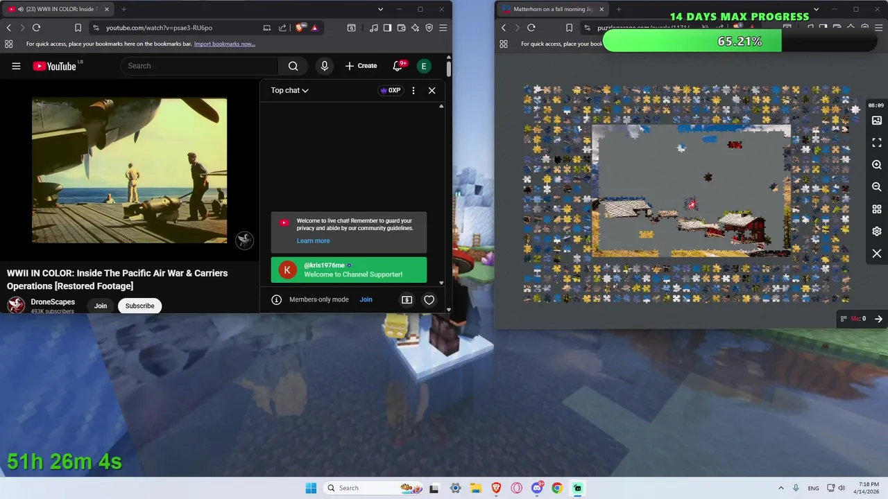Click the live chat scrollbar
The image size is (888, 499).
[441, 194]
